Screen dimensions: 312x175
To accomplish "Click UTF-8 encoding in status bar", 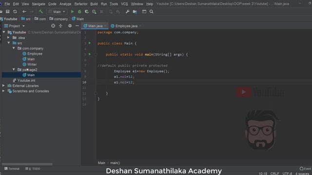I will [287, 174].
